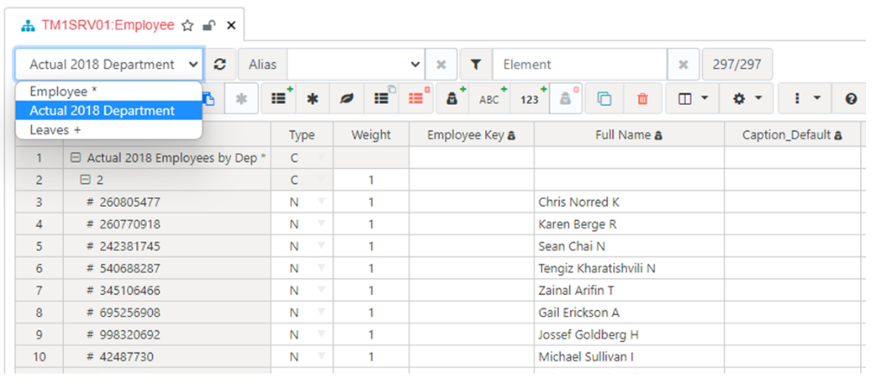The height and width of the screenshot is (388, 873).
Task: Click the Michael Sullivan I name cell
Action: pyautogui.click(x=629, y=357)
